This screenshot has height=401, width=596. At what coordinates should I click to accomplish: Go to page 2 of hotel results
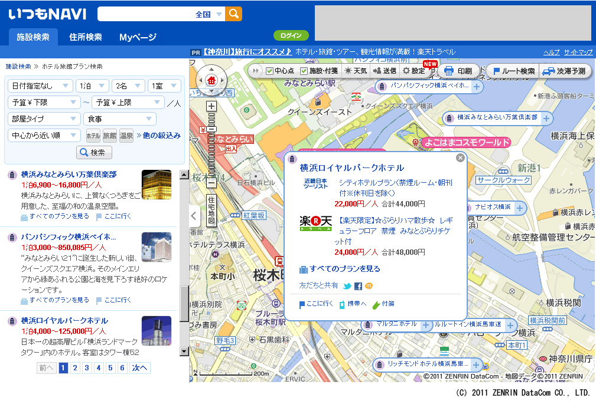[74, 368]
